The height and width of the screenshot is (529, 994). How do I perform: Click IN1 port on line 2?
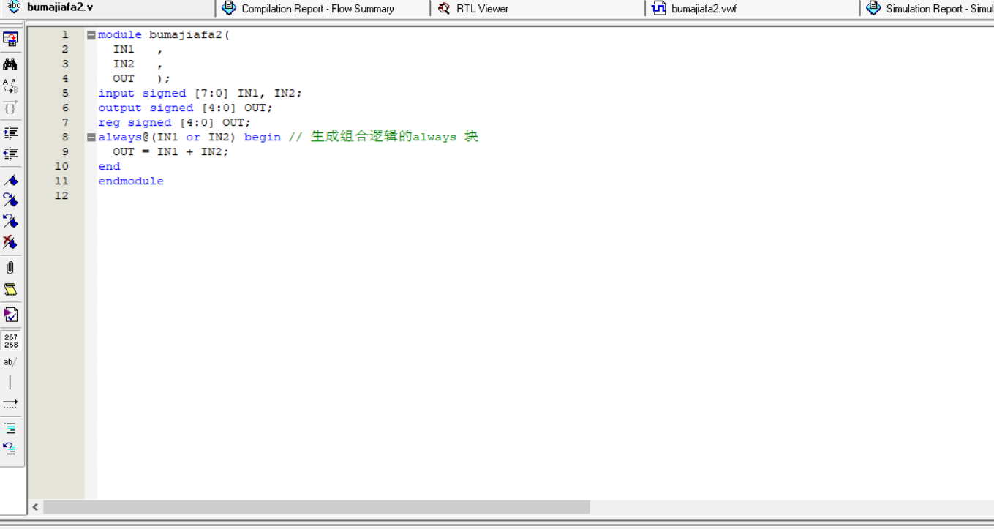(124, 49)
